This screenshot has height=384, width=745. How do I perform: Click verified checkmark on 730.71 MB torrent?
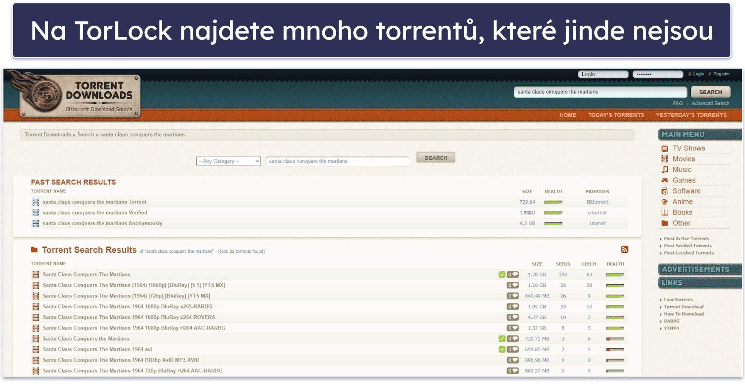coord(502,339)
